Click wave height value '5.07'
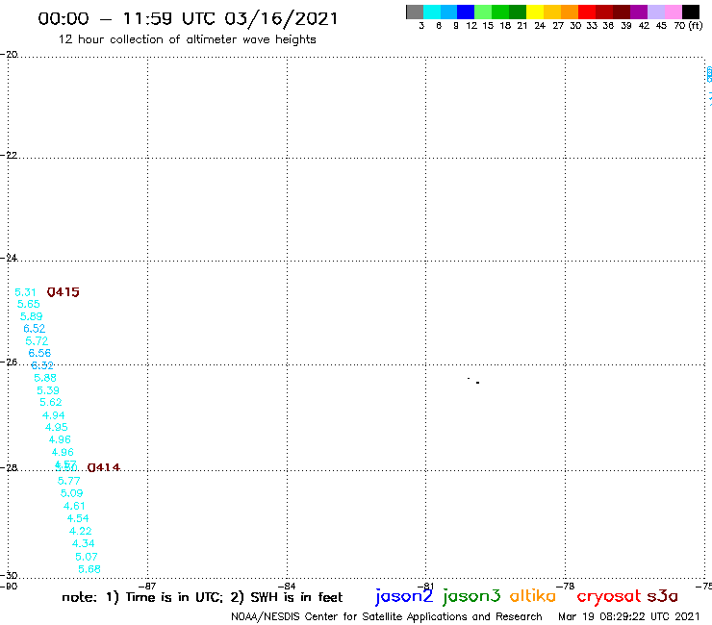The image size is (712, 625). 87,557
